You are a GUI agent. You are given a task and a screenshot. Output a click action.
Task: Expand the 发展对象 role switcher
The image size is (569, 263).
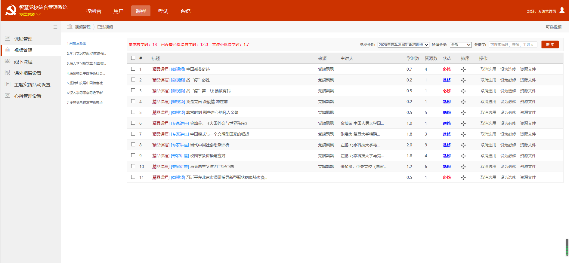[30, 14]
